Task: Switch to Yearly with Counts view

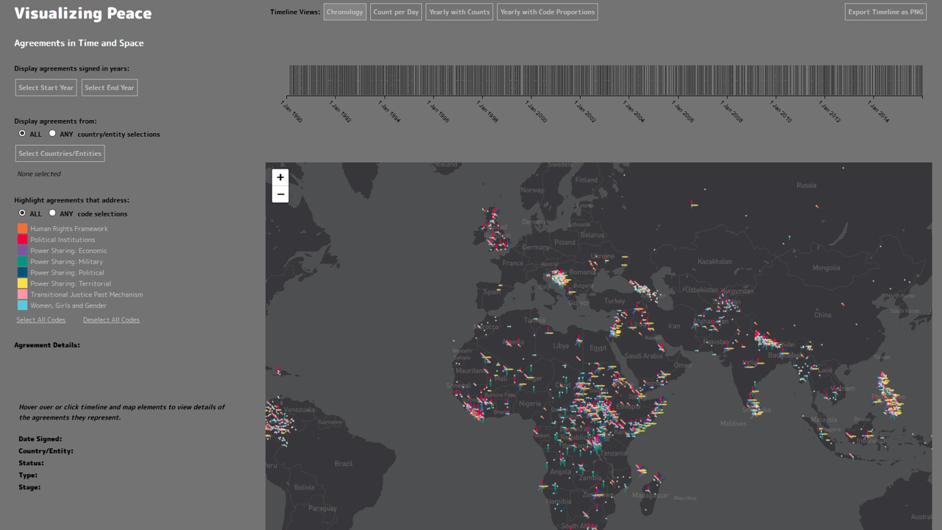Action: 459,12
